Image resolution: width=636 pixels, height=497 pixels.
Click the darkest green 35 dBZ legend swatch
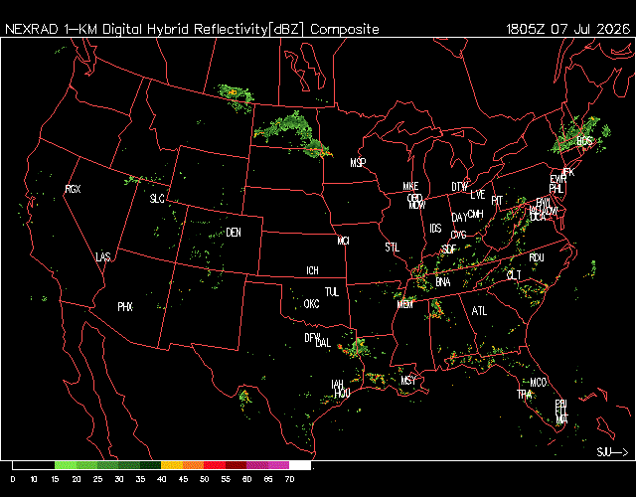point(150,465)
